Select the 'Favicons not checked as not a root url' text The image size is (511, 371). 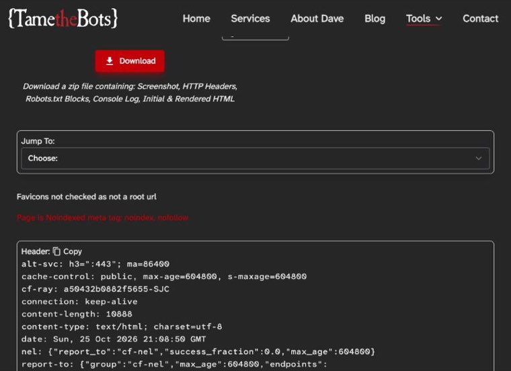click(86, 197)
